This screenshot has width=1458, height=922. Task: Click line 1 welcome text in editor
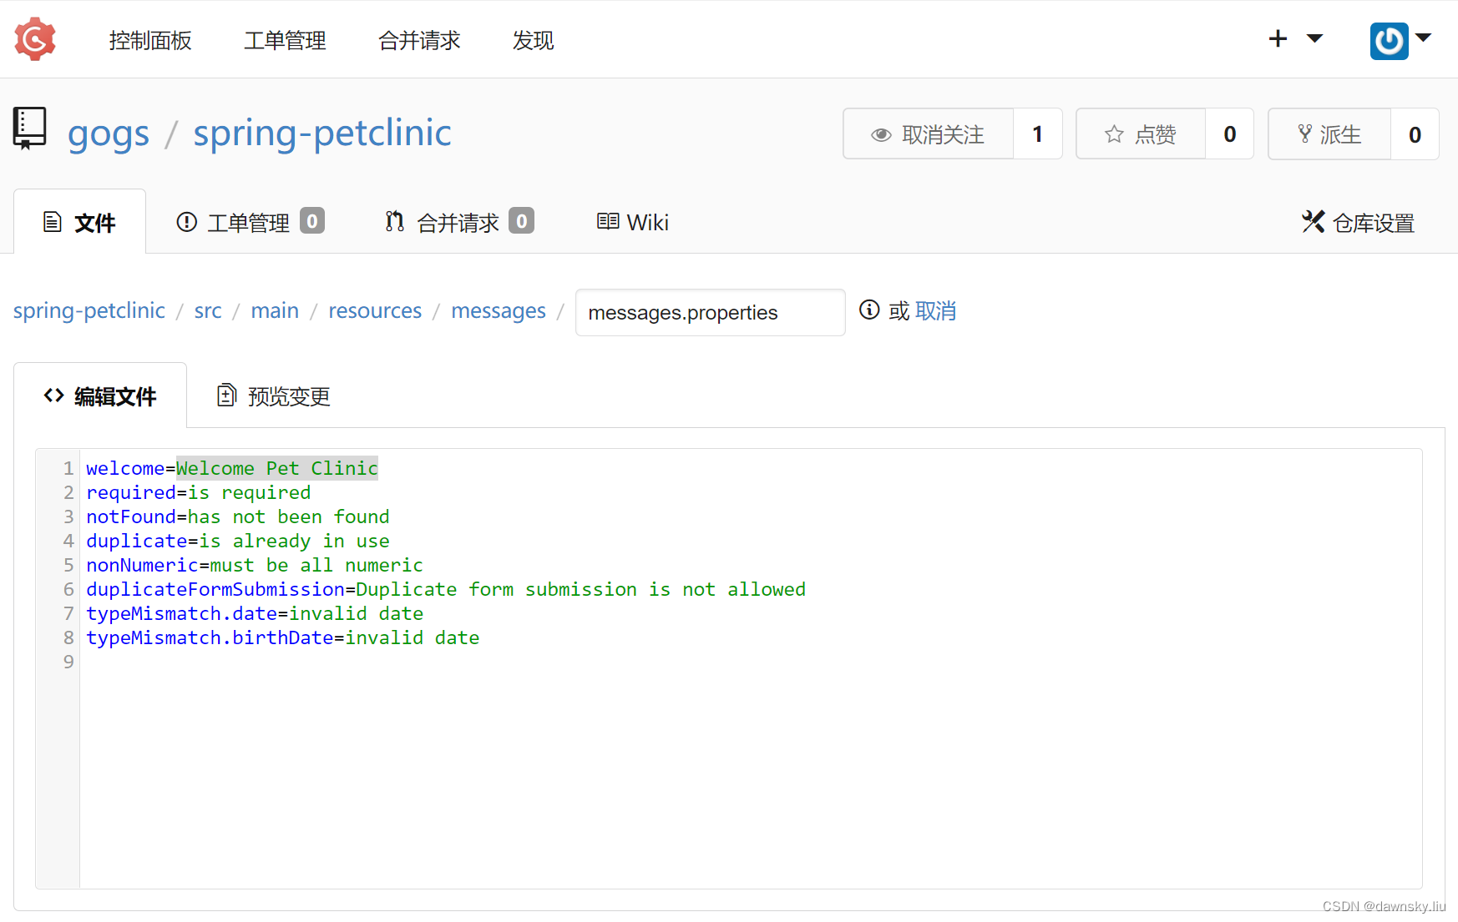click(232, 468)
